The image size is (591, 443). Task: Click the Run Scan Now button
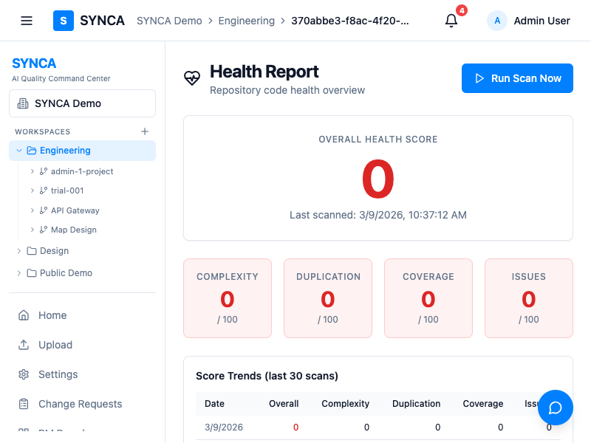pos(517,78)
